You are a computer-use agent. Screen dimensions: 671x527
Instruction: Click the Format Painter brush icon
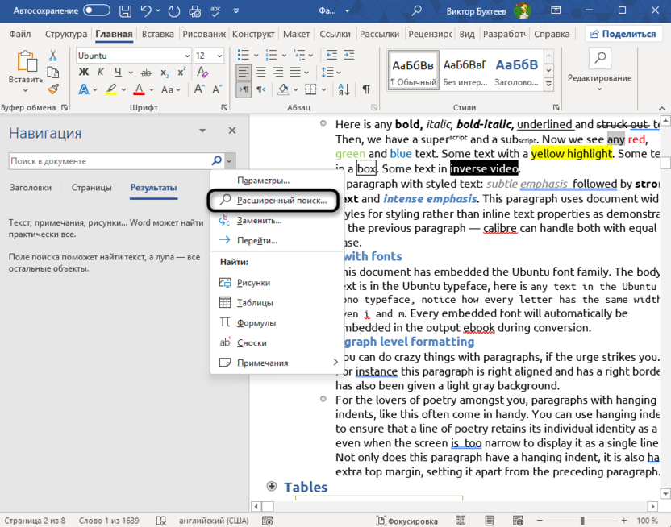click(53, 89)
